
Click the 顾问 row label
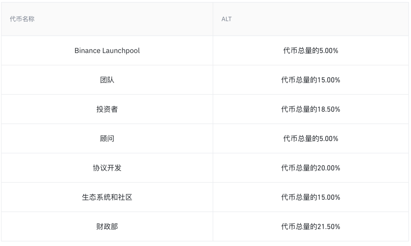(107, 139)
